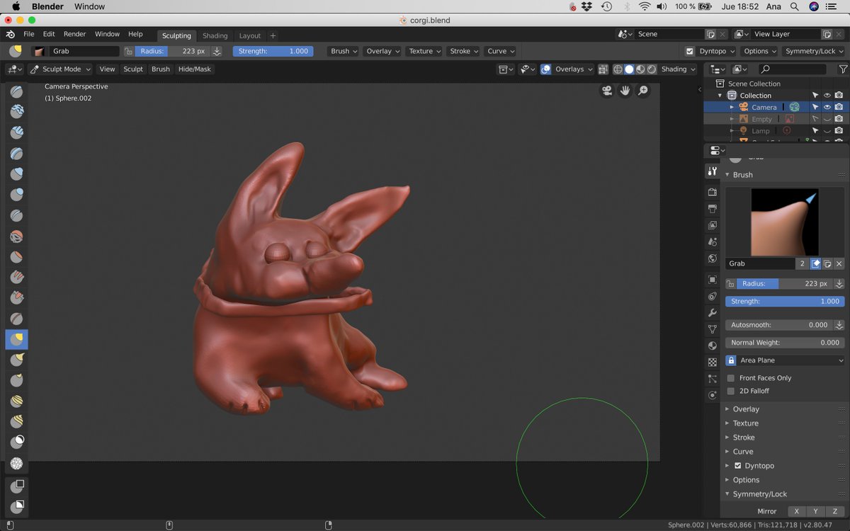Open the Render properties tab
Image resolution: width=850 pixels, height=531 pixels.
click(713, 192)
